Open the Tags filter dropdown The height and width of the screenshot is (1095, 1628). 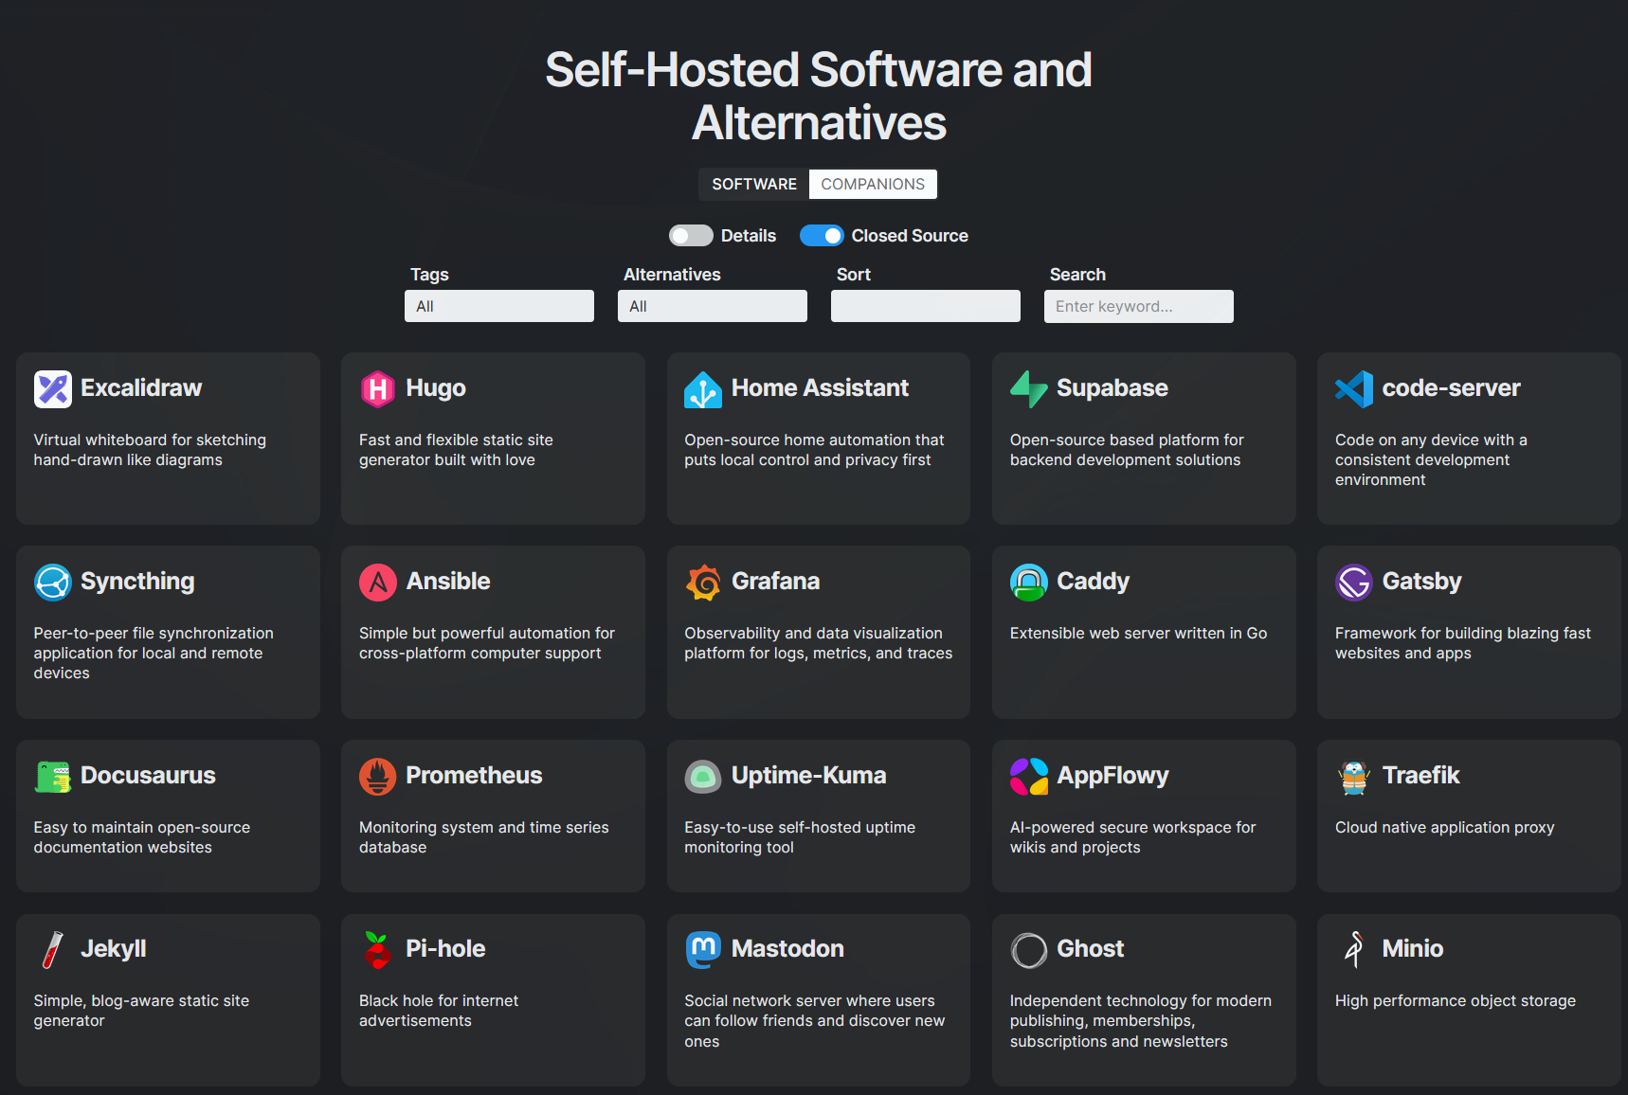pos(498,306)
